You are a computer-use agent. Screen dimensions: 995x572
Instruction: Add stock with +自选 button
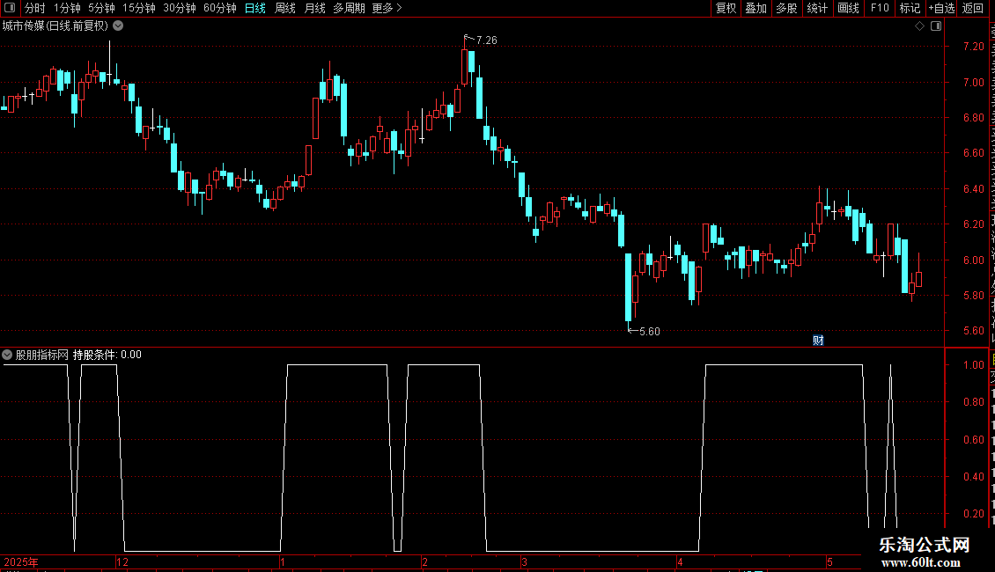click(941, 8)
